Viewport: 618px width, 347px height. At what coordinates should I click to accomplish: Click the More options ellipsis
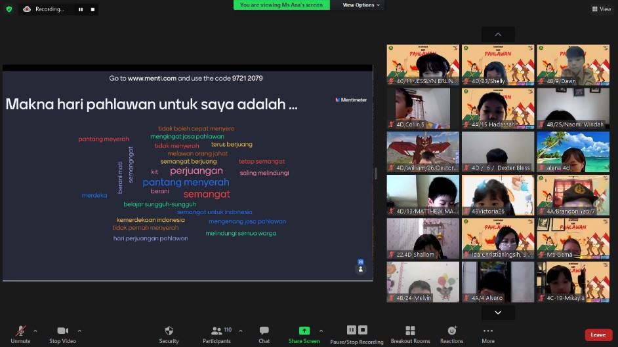(x=487, y=331)
